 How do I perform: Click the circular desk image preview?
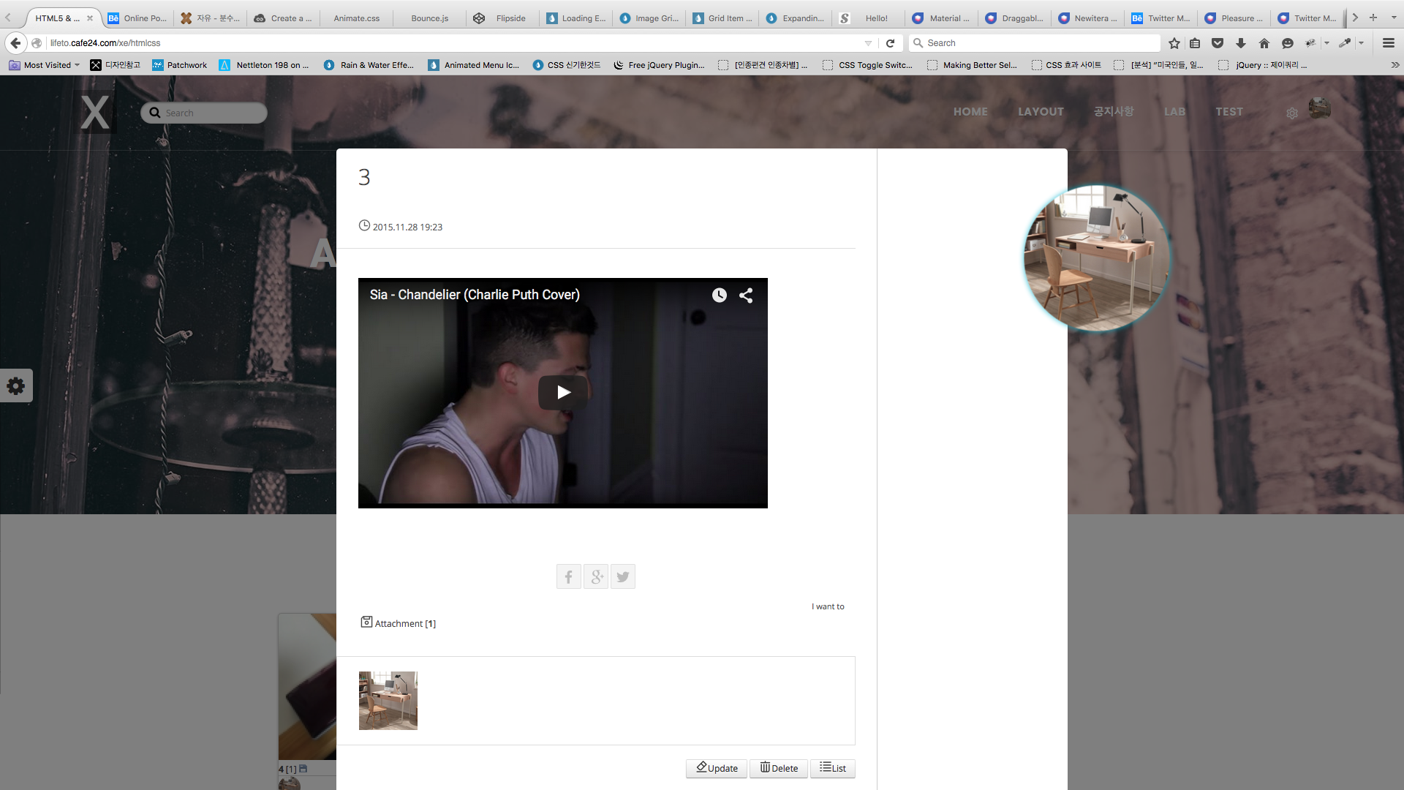(1096, 257)
